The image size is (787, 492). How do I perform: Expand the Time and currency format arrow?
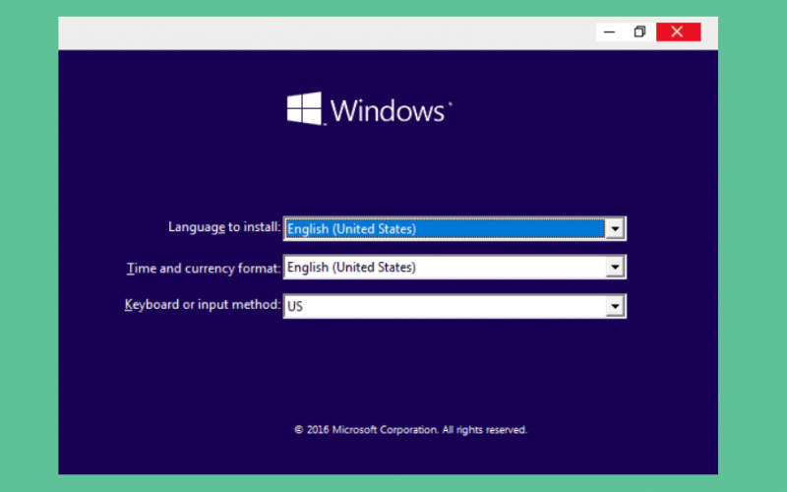[614, 267]
